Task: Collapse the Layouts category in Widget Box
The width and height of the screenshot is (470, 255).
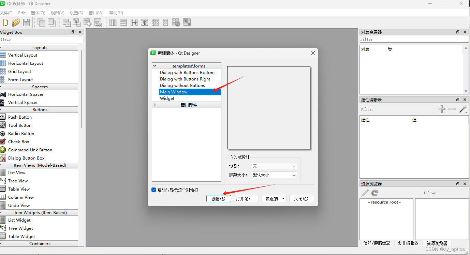Action: (1, 48)
